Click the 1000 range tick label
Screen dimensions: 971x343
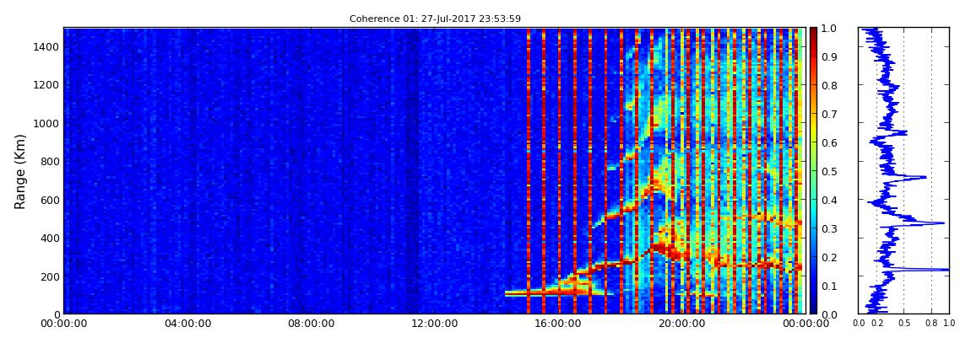point(46,124)
